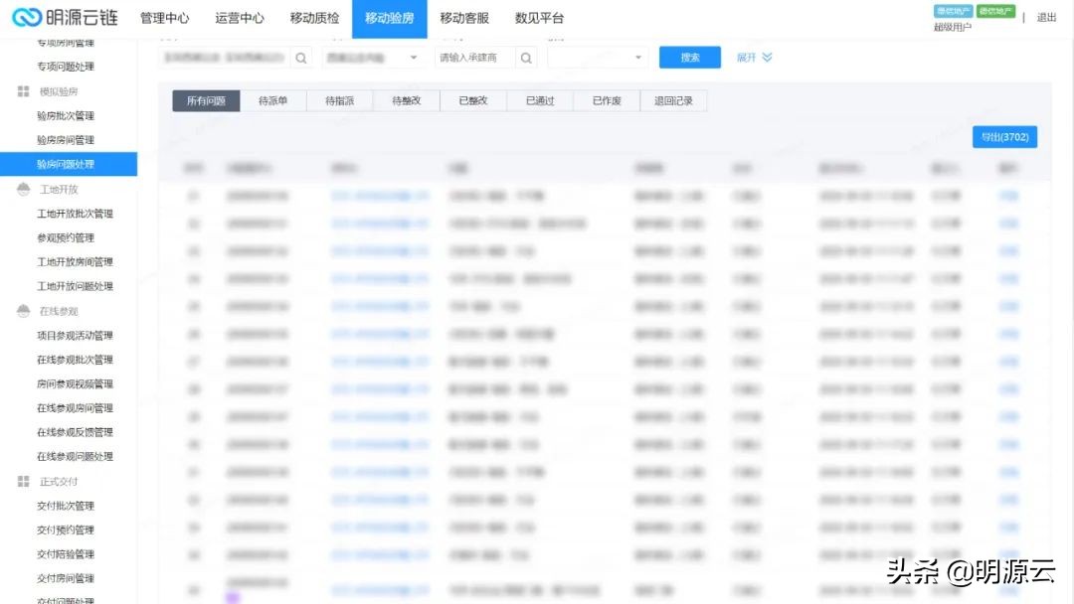Click the 正式交付 section icon in sidebar
This screenshot has width=1074, height=604.
(x=22, y=481)
